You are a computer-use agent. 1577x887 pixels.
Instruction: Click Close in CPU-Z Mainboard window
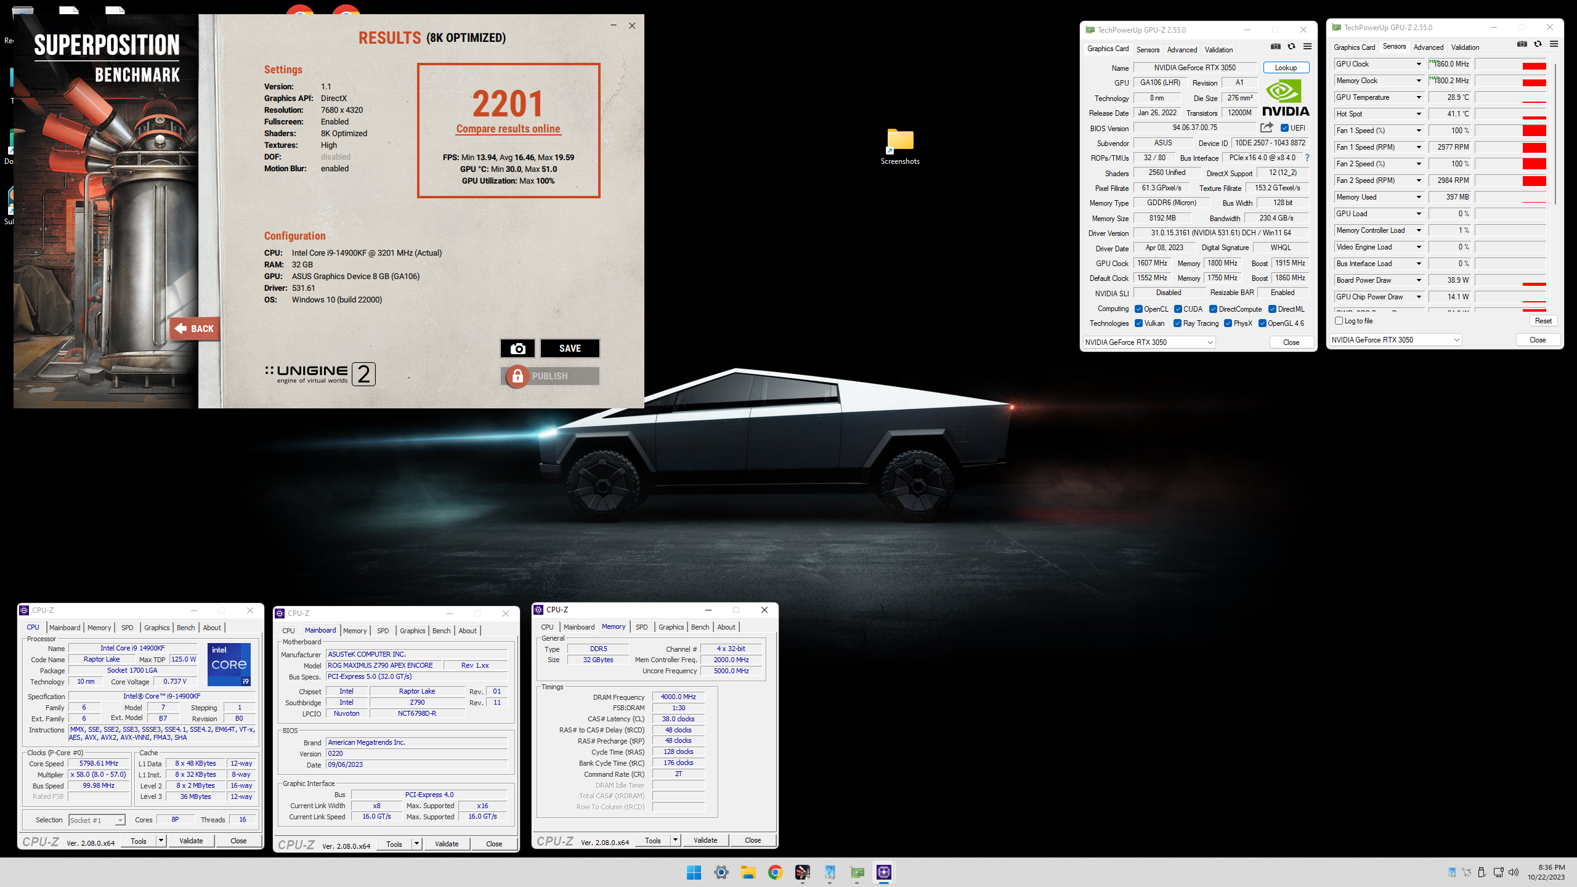(x=494, y=844)
